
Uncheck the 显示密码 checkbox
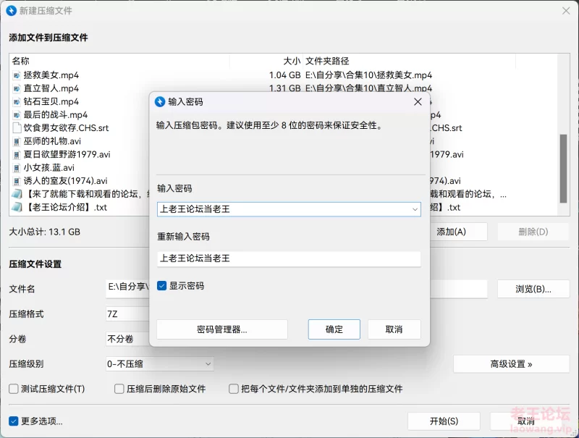point(161,286)
